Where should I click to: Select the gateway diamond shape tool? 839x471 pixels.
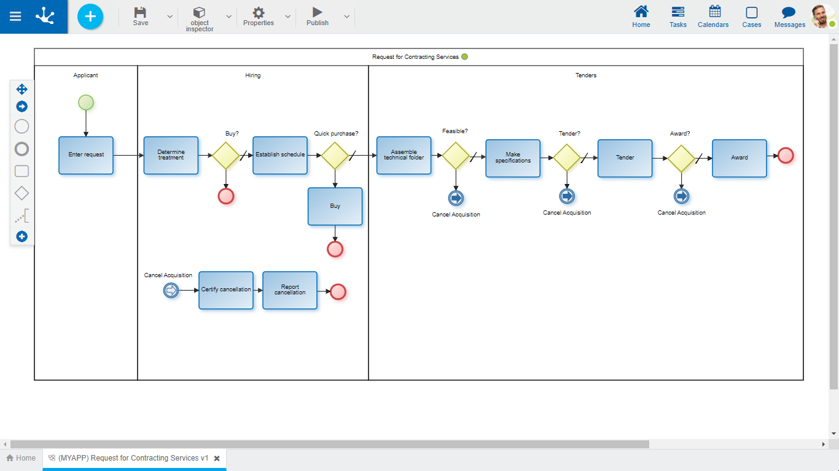pos(21,193)
